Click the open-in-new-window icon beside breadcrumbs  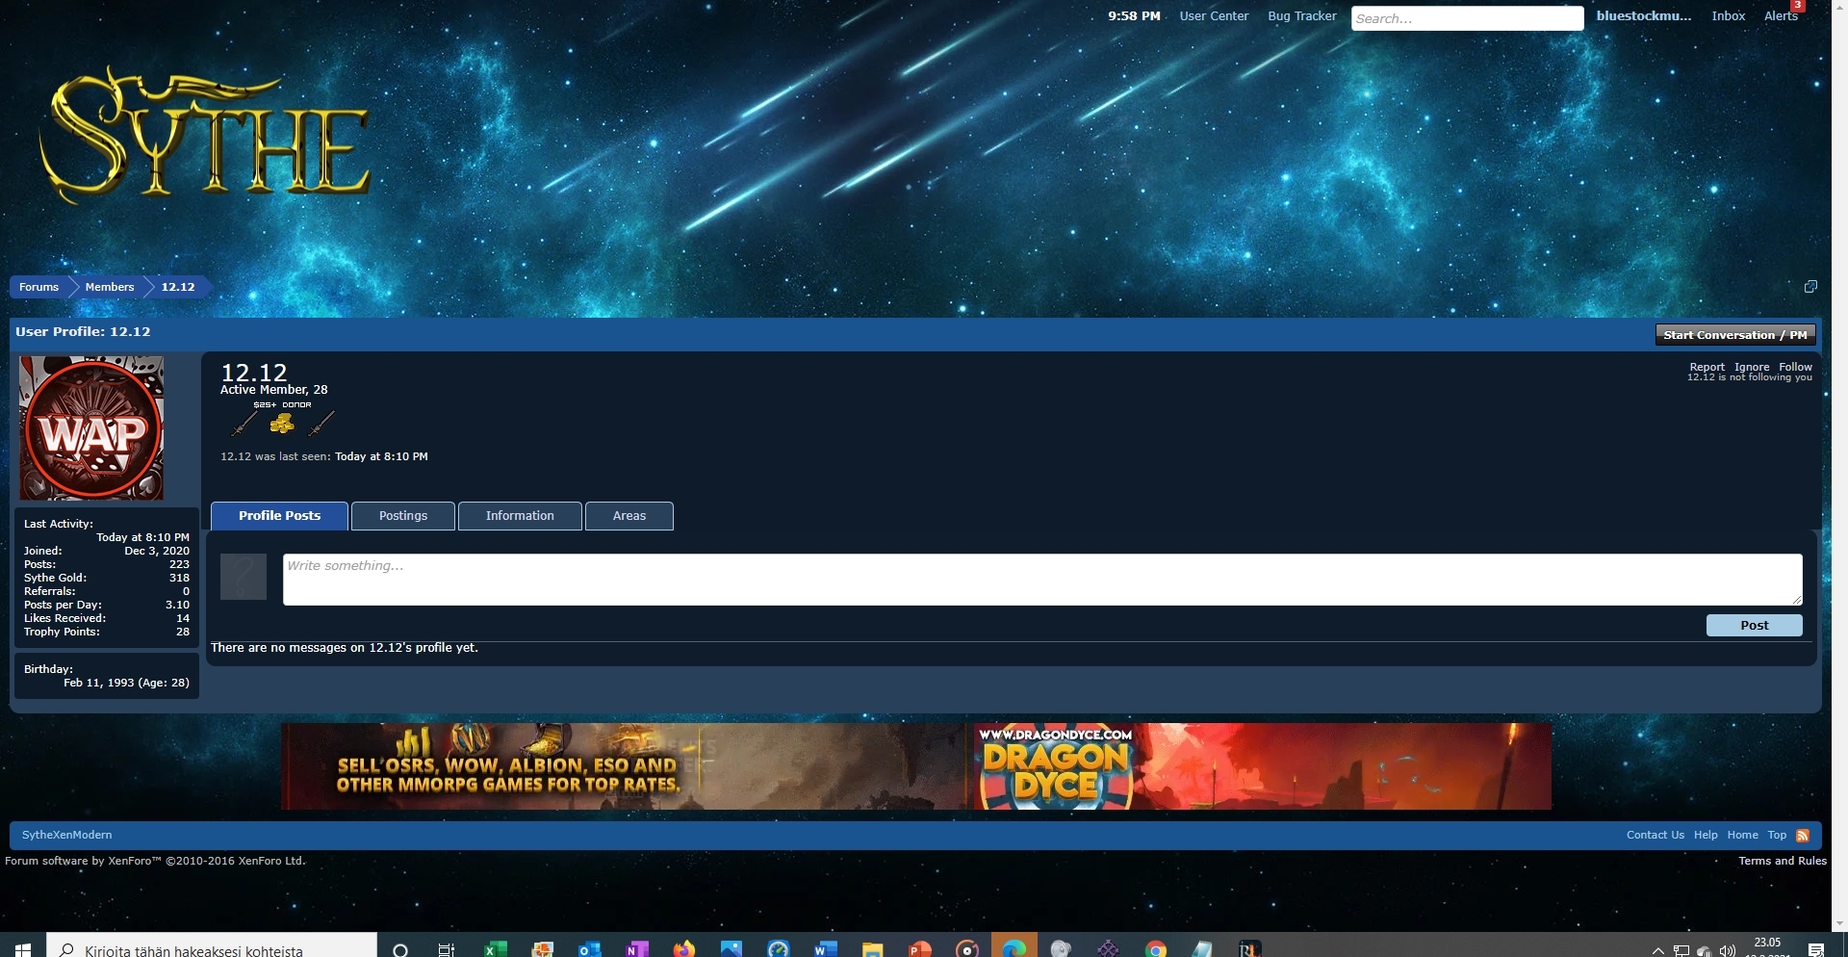tap(1810, 287)
